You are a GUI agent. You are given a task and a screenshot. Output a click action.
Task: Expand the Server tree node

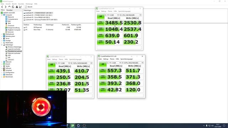click(x=2, y=38)
